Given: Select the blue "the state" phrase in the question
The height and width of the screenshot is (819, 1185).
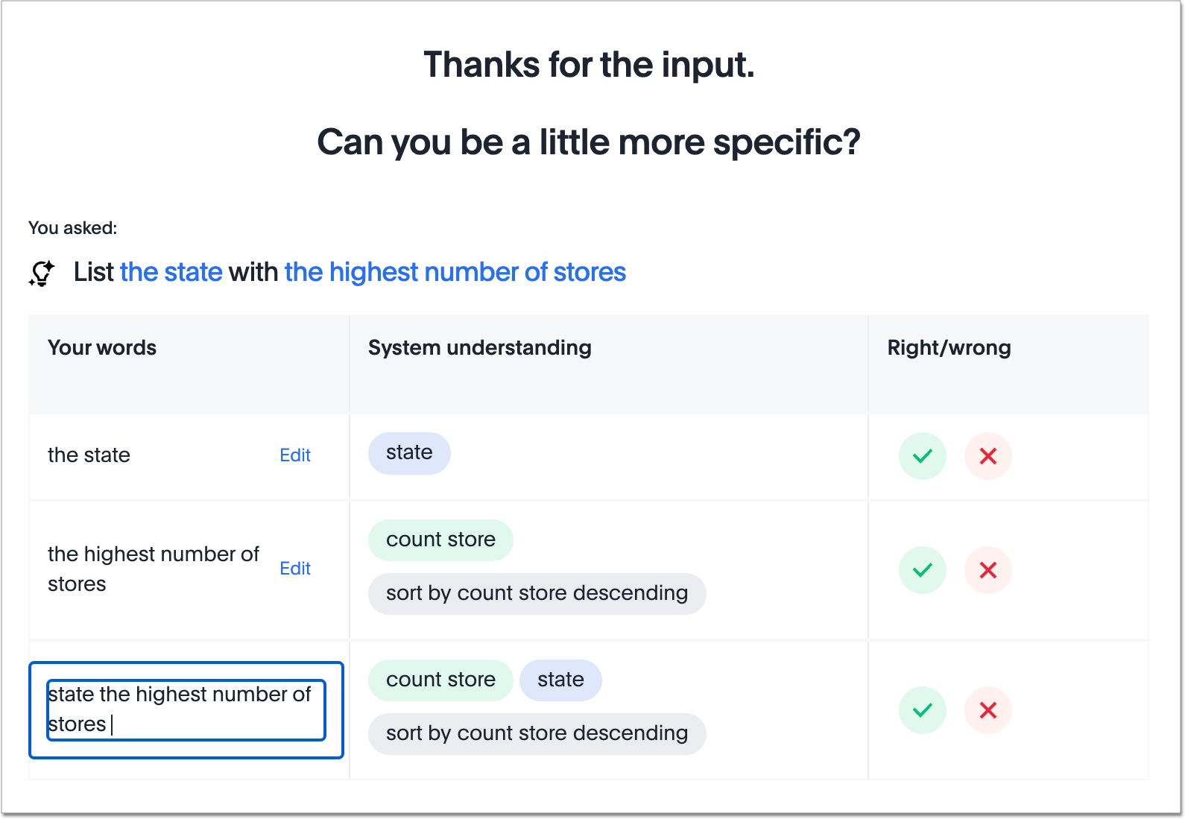Looking at the screenshot, I should point(171,272).
